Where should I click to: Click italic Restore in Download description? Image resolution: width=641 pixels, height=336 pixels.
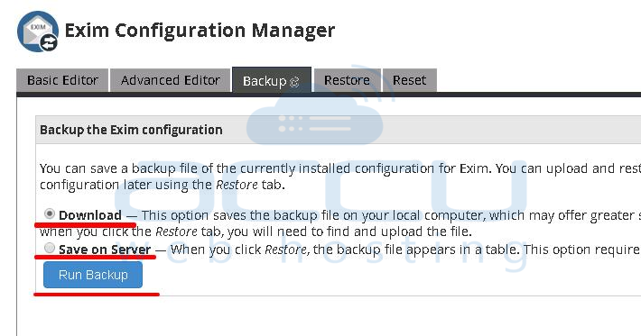pos(177,232)
